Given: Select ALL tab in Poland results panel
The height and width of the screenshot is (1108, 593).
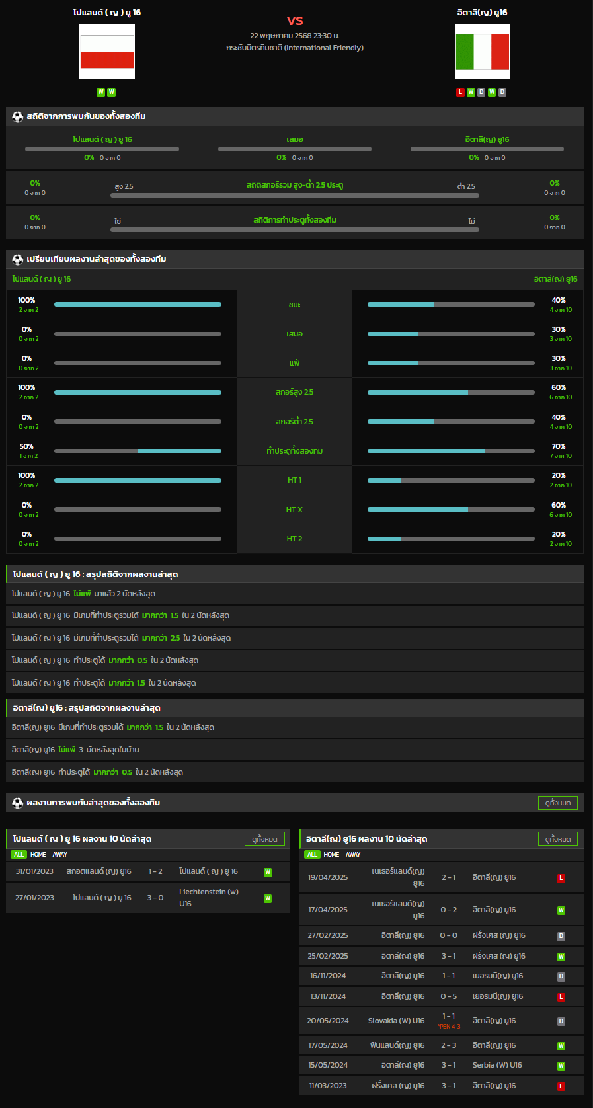Looking at the screenshot, I should coord(19,855).
